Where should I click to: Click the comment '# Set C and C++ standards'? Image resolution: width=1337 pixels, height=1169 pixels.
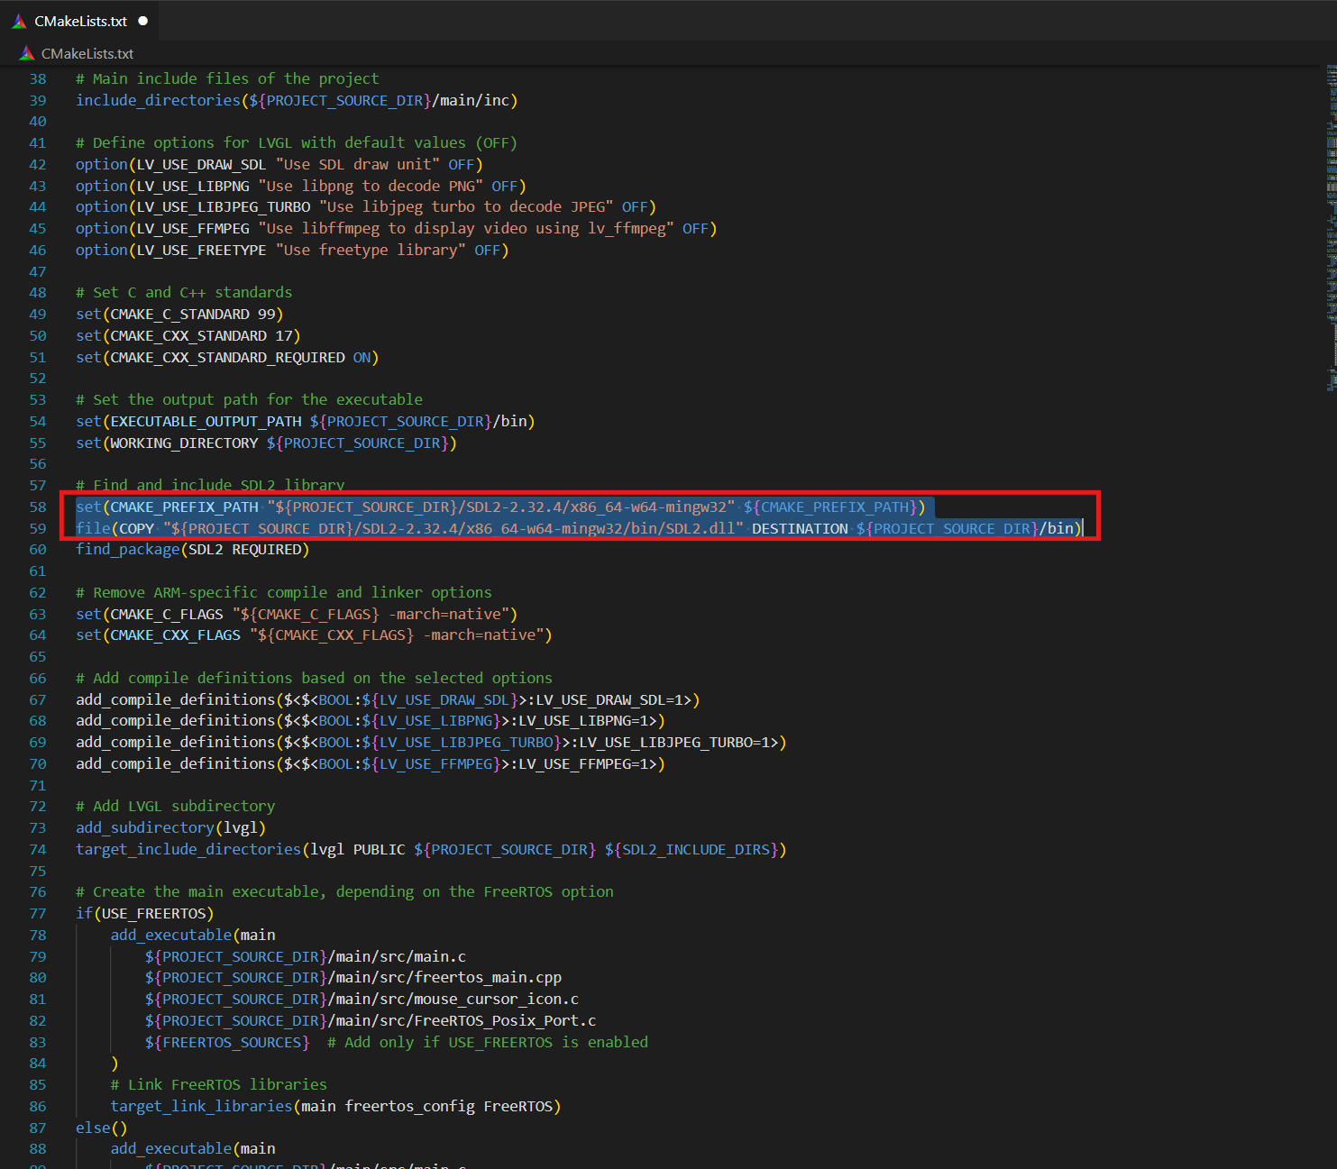pyautogui.click(x=183, y=292)
